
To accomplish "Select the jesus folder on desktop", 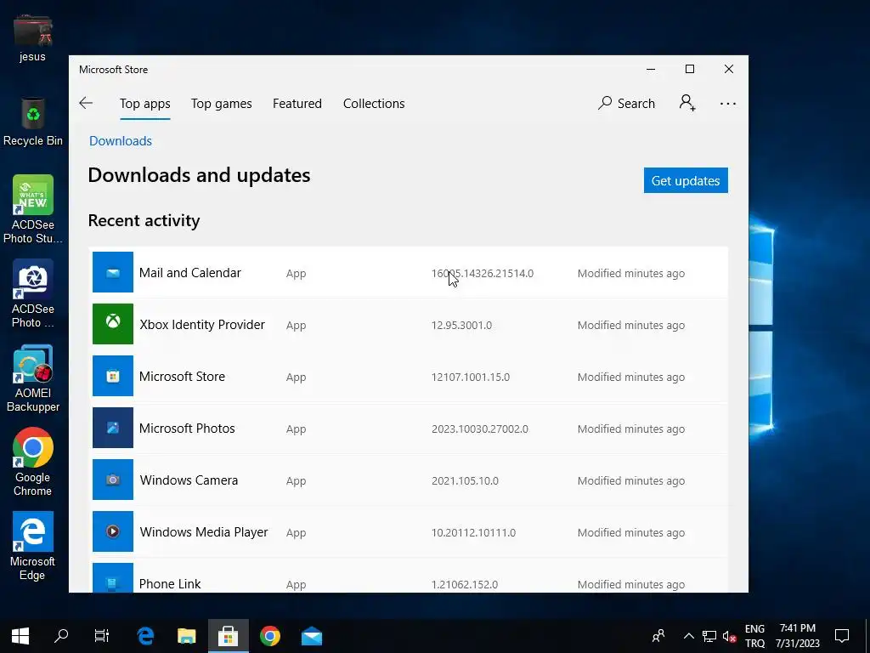I will pos(33,37).
